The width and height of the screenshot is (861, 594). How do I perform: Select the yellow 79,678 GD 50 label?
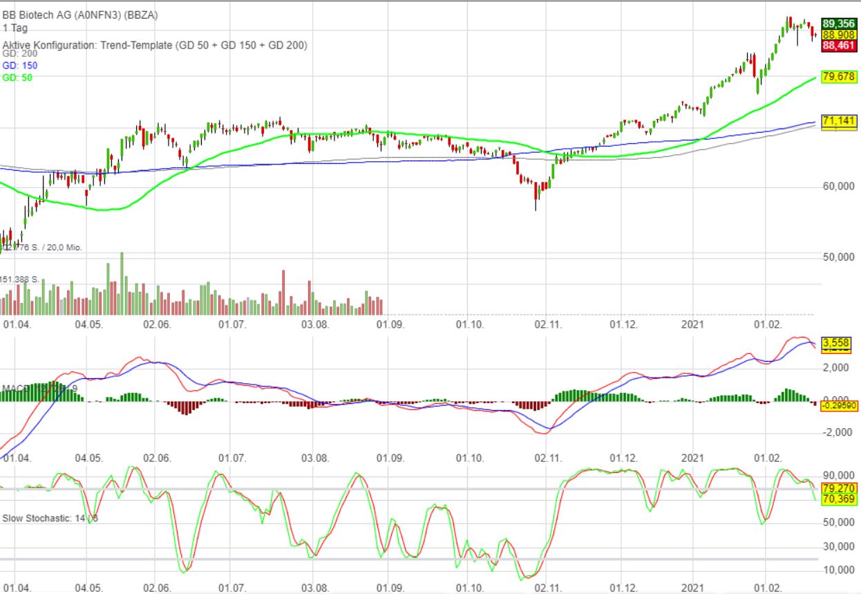coord(838,76)
